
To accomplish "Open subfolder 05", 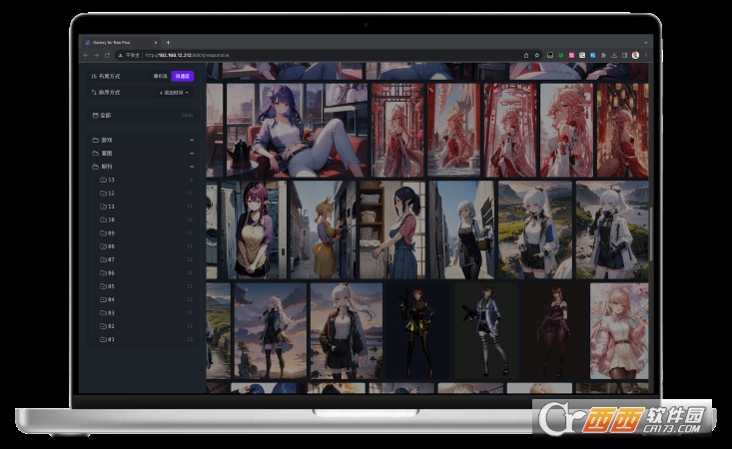I will pos(147,286).
